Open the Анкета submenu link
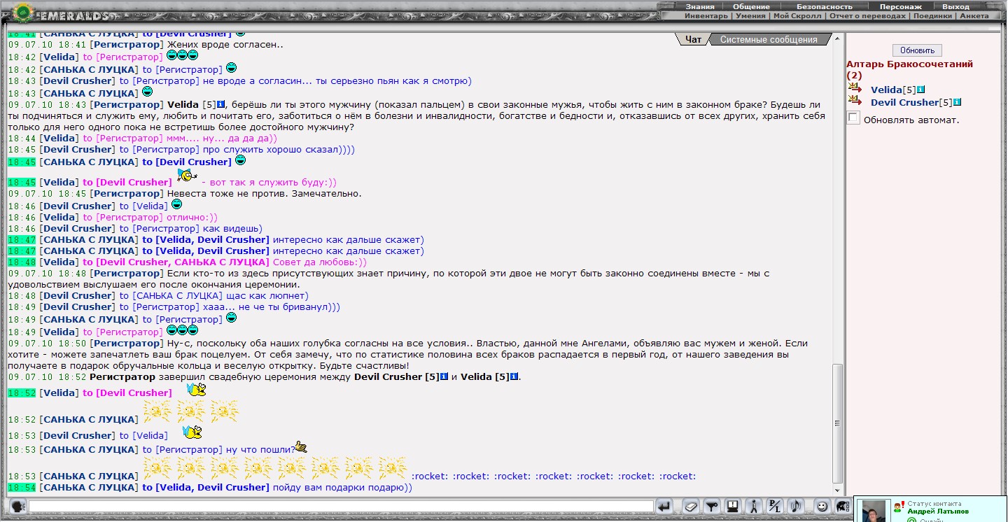The image size is (1008, 522). (974, 15)
